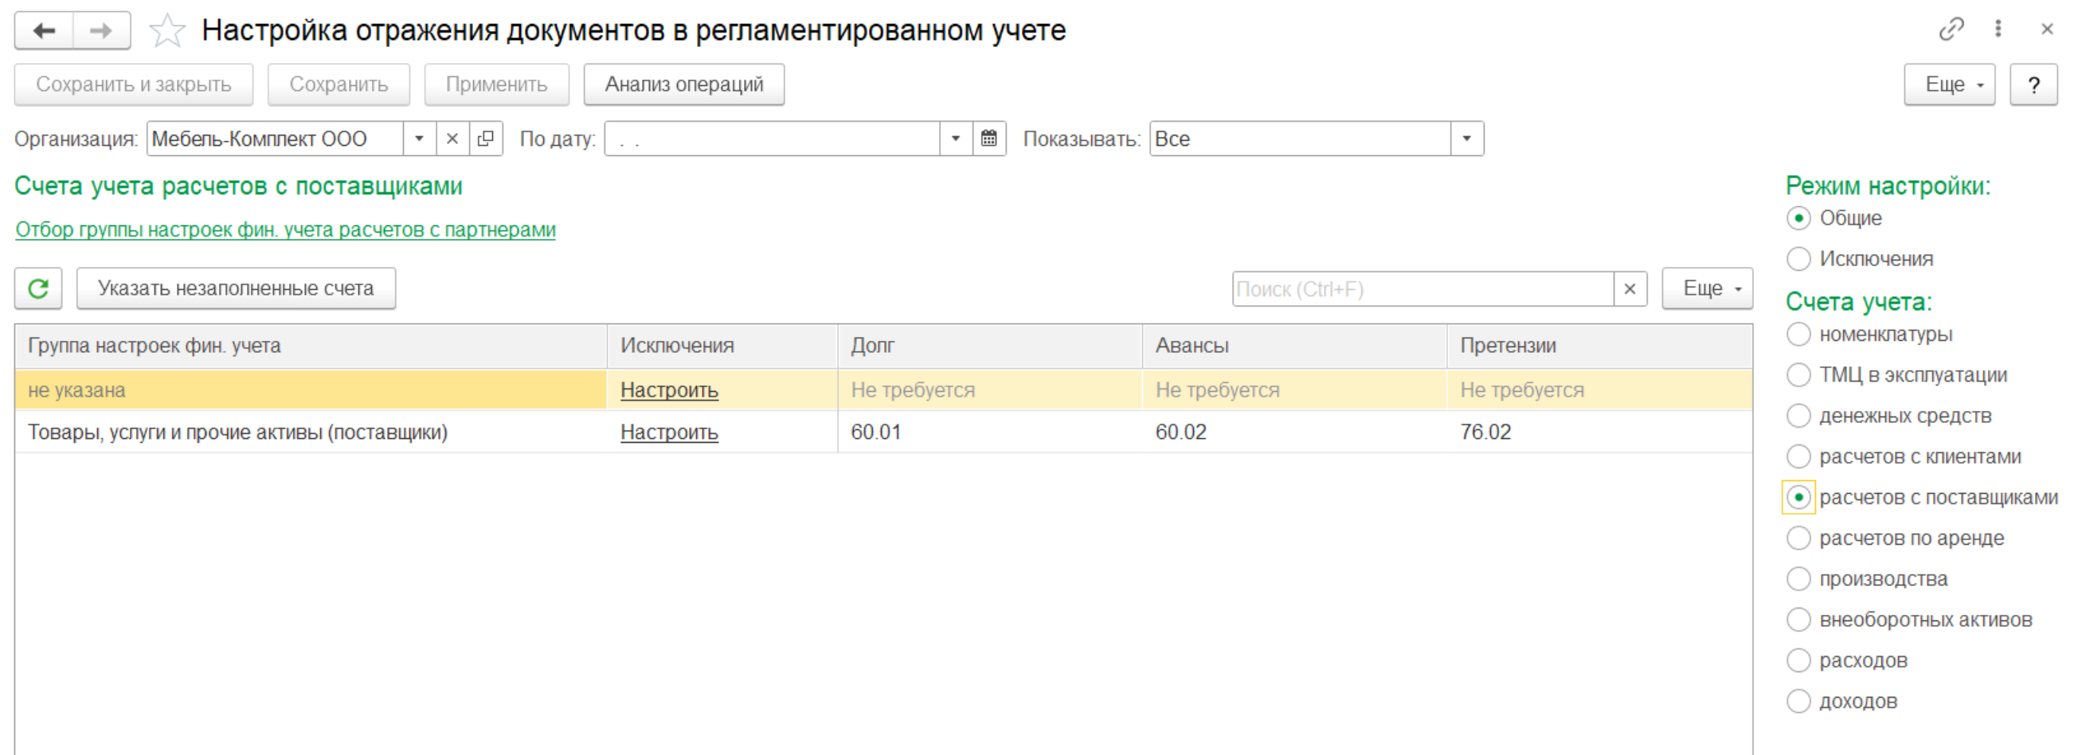
Task: Refresh the accounts table list
Action: point(38,288)
